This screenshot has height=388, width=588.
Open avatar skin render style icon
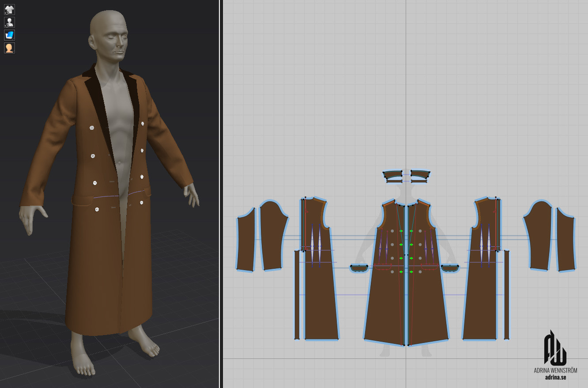tap(9, 48)
